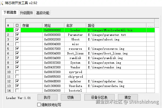Click the 执行 button
The width and height of the screenshot is (162, 108).
click(47, 97)
